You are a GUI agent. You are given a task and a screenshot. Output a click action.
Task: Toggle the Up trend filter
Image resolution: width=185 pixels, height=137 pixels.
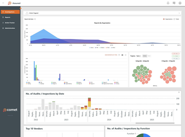pyautogui.click(x=176, y=53)
